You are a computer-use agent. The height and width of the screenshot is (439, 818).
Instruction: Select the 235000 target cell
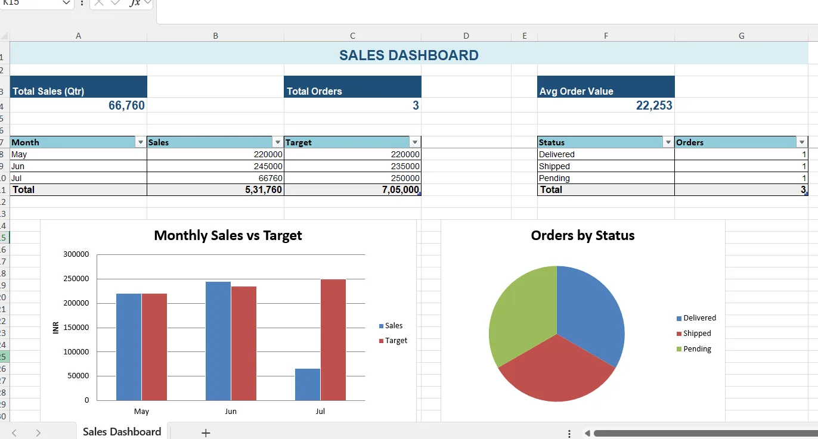[352, 166]
